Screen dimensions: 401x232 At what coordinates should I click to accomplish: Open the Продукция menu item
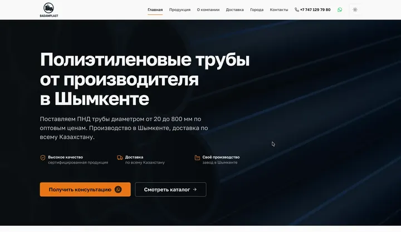[180, 9]
